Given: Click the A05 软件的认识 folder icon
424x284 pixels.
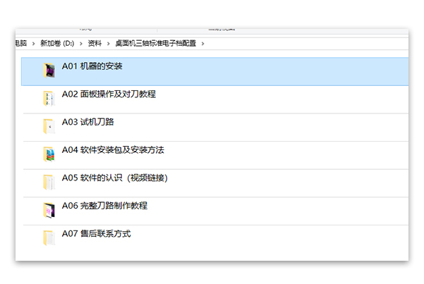Looking at the screenshot, I should click(x=49, y=182).
